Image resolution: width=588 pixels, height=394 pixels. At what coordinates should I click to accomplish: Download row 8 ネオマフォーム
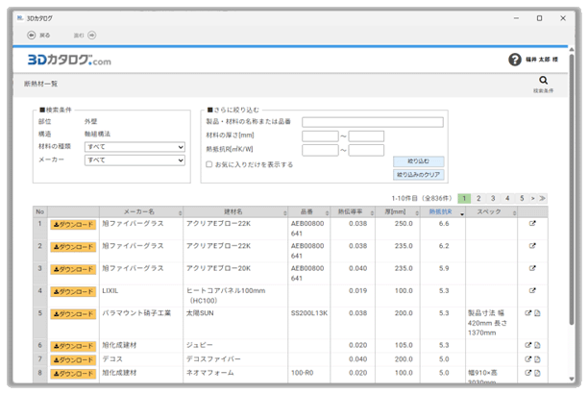click(73, 374)
